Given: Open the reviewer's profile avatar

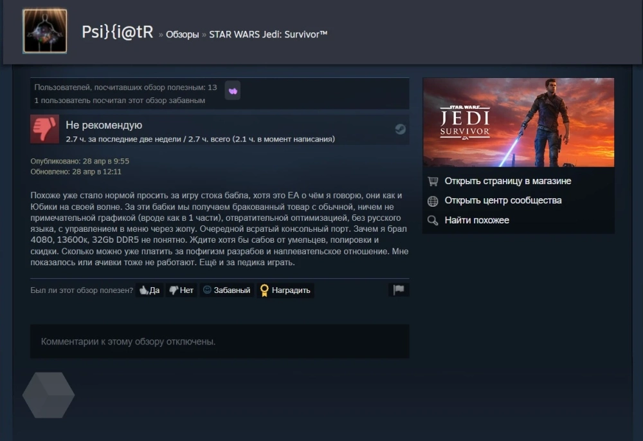Looking at the screenshot, I should [45, 31].
